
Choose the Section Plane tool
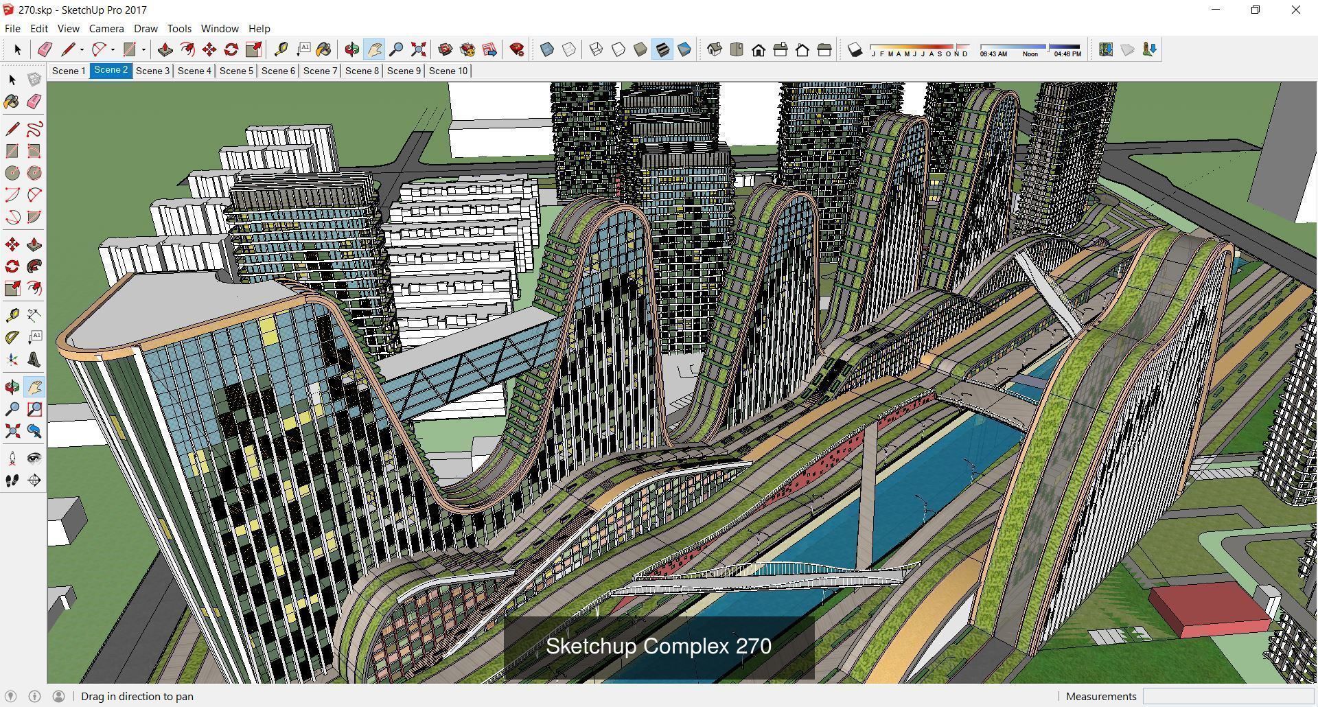(x=34, y=480)
